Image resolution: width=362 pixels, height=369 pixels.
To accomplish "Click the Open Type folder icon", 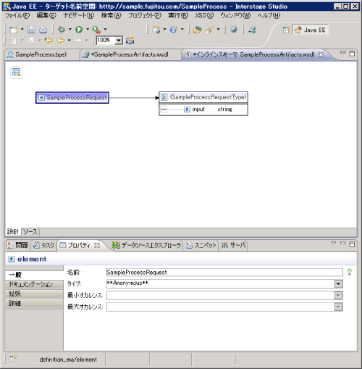I will pyautogui.click(x=197, y=30).
